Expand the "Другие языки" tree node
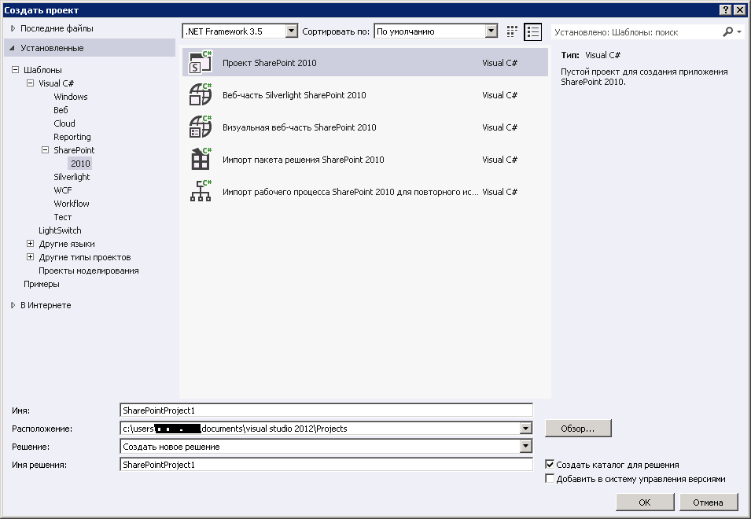This screenshot has height=519, width=751. 31,244
